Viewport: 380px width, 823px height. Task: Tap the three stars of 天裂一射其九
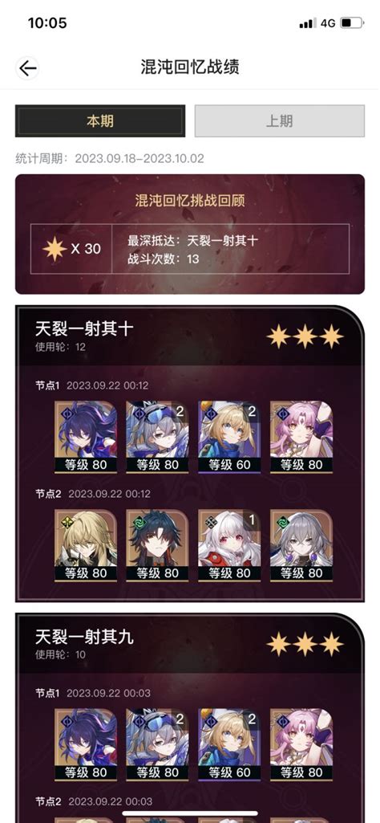coord(305,644)
